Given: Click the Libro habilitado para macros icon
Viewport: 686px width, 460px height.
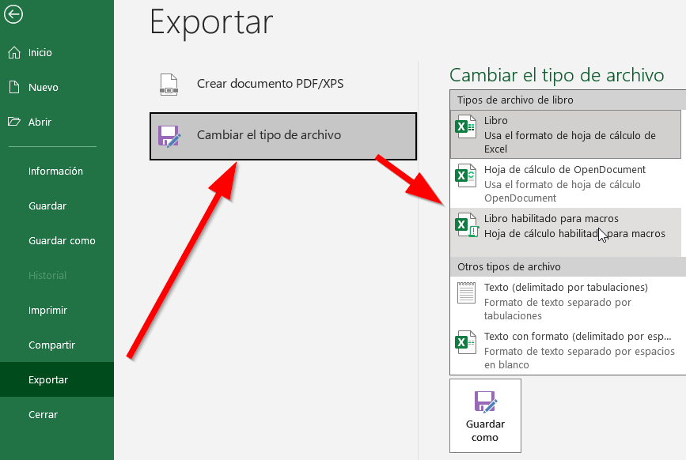Looking at the screenshot, I should click(464, 226).
